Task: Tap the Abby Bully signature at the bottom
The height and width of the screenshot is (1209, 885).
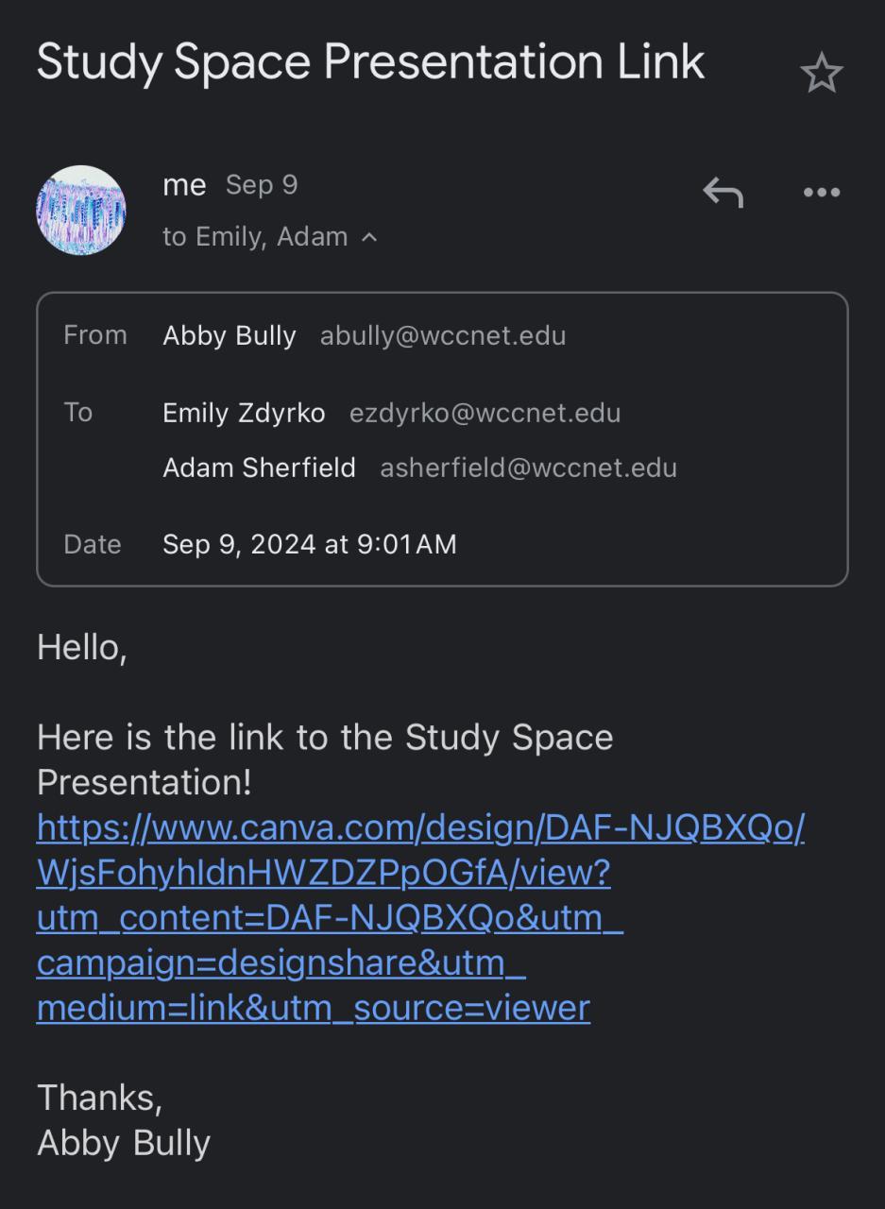Action: [x=124, y=1143]
